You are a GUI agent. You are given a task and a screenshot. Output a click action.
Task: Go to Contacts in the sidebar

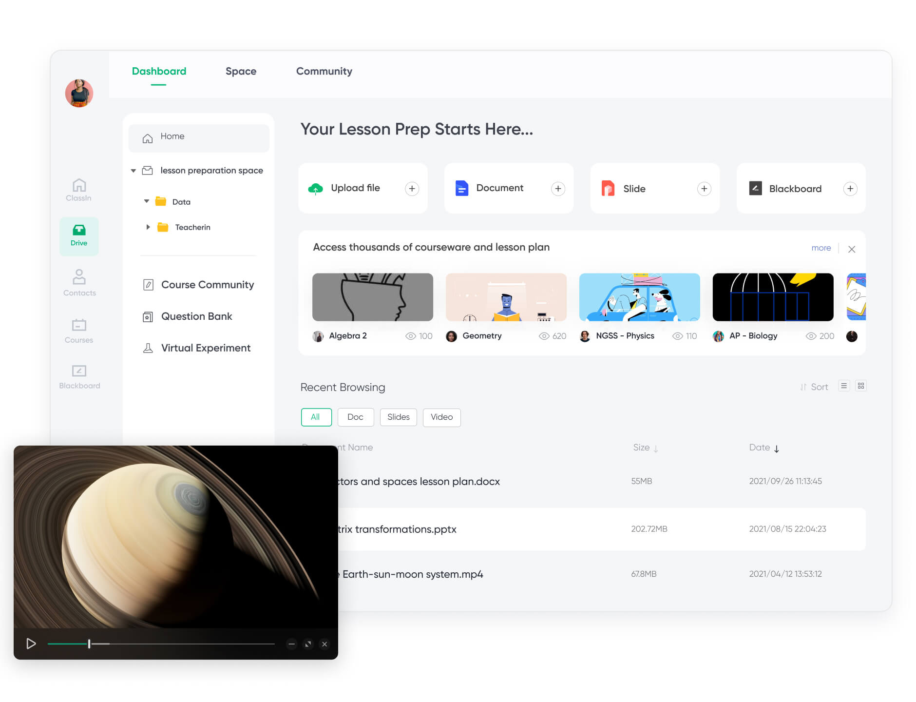(79, 282)
